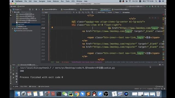The height and width of the screenshot is (98, 175).
Task: Open Launchpad rocket in Dock
Action: tap(24, 94)
